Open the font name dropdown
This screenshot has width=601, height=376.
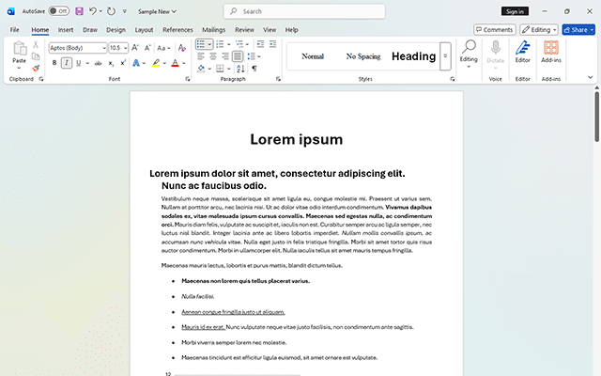104,48
